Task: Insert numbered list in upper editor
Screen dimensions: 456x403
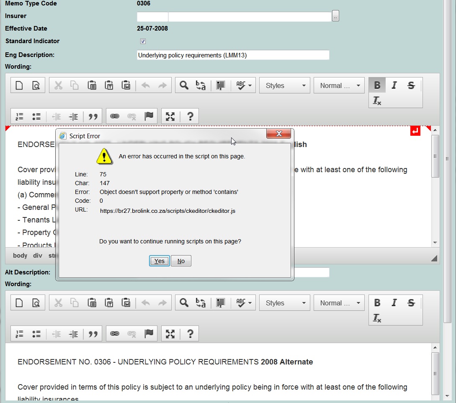Action: (x=19, y=116)
